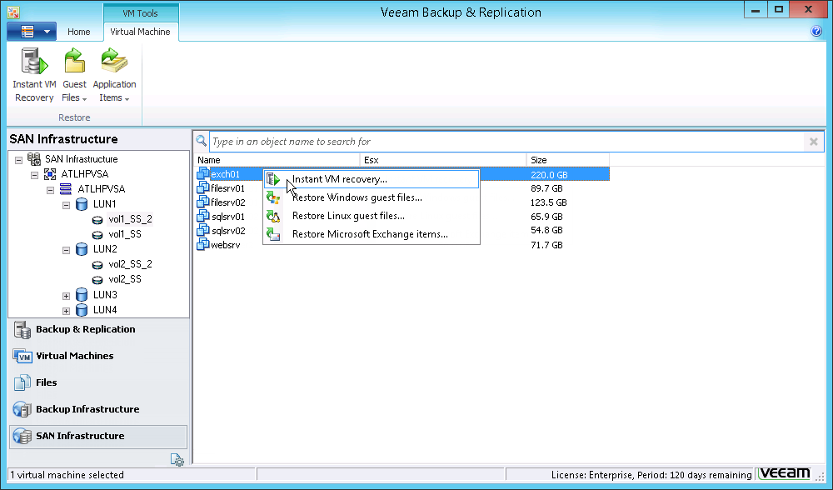This screenshot has height=490, width=833.
Task: Collapse the SAN Infrastructure root node
Action: click(18, 159)
